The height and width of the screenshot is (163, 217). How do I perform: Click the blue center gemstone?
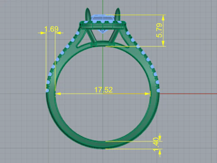tap(103, 18)
